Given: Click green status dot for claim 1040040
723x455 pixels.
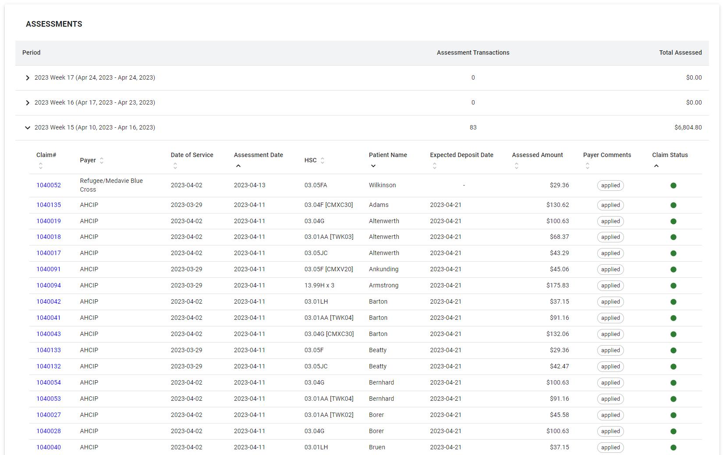Looking at the screenshot, I should 673,448.
